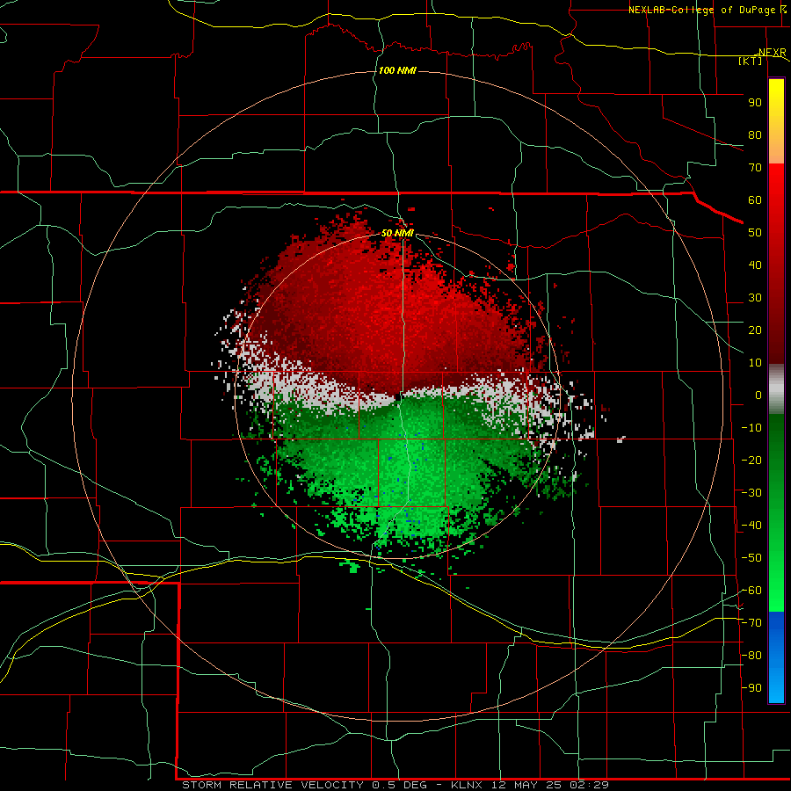The image size is (791, 791).
Task: Click the 0 value on velocity scale
Action: pyautogui.click(x=758, y=395)
